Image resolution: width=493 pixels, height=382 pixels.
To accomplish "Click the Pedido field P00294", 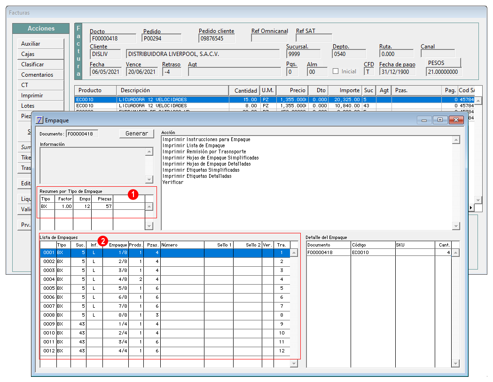I will click(162, 39).
